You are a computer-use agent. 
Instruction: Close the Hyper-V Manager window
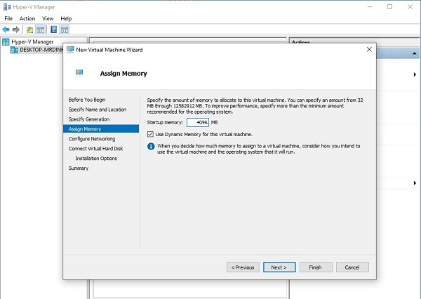(x=410, y=7)
